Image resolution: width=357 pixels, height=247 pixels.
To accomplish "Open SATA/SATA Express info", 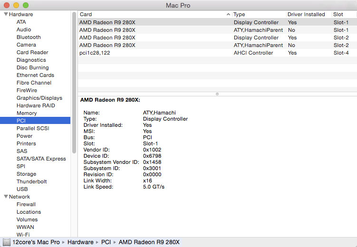I will [41, 159].
